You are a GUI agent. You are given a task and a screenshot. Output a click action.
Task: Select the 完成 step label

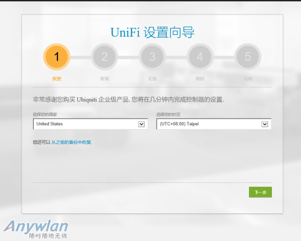pos(248,79)
